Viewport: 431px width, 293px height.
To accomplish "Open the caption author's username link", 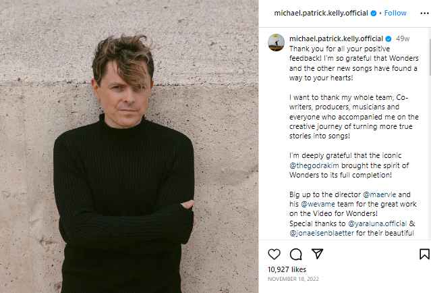I will click(335, 39).
